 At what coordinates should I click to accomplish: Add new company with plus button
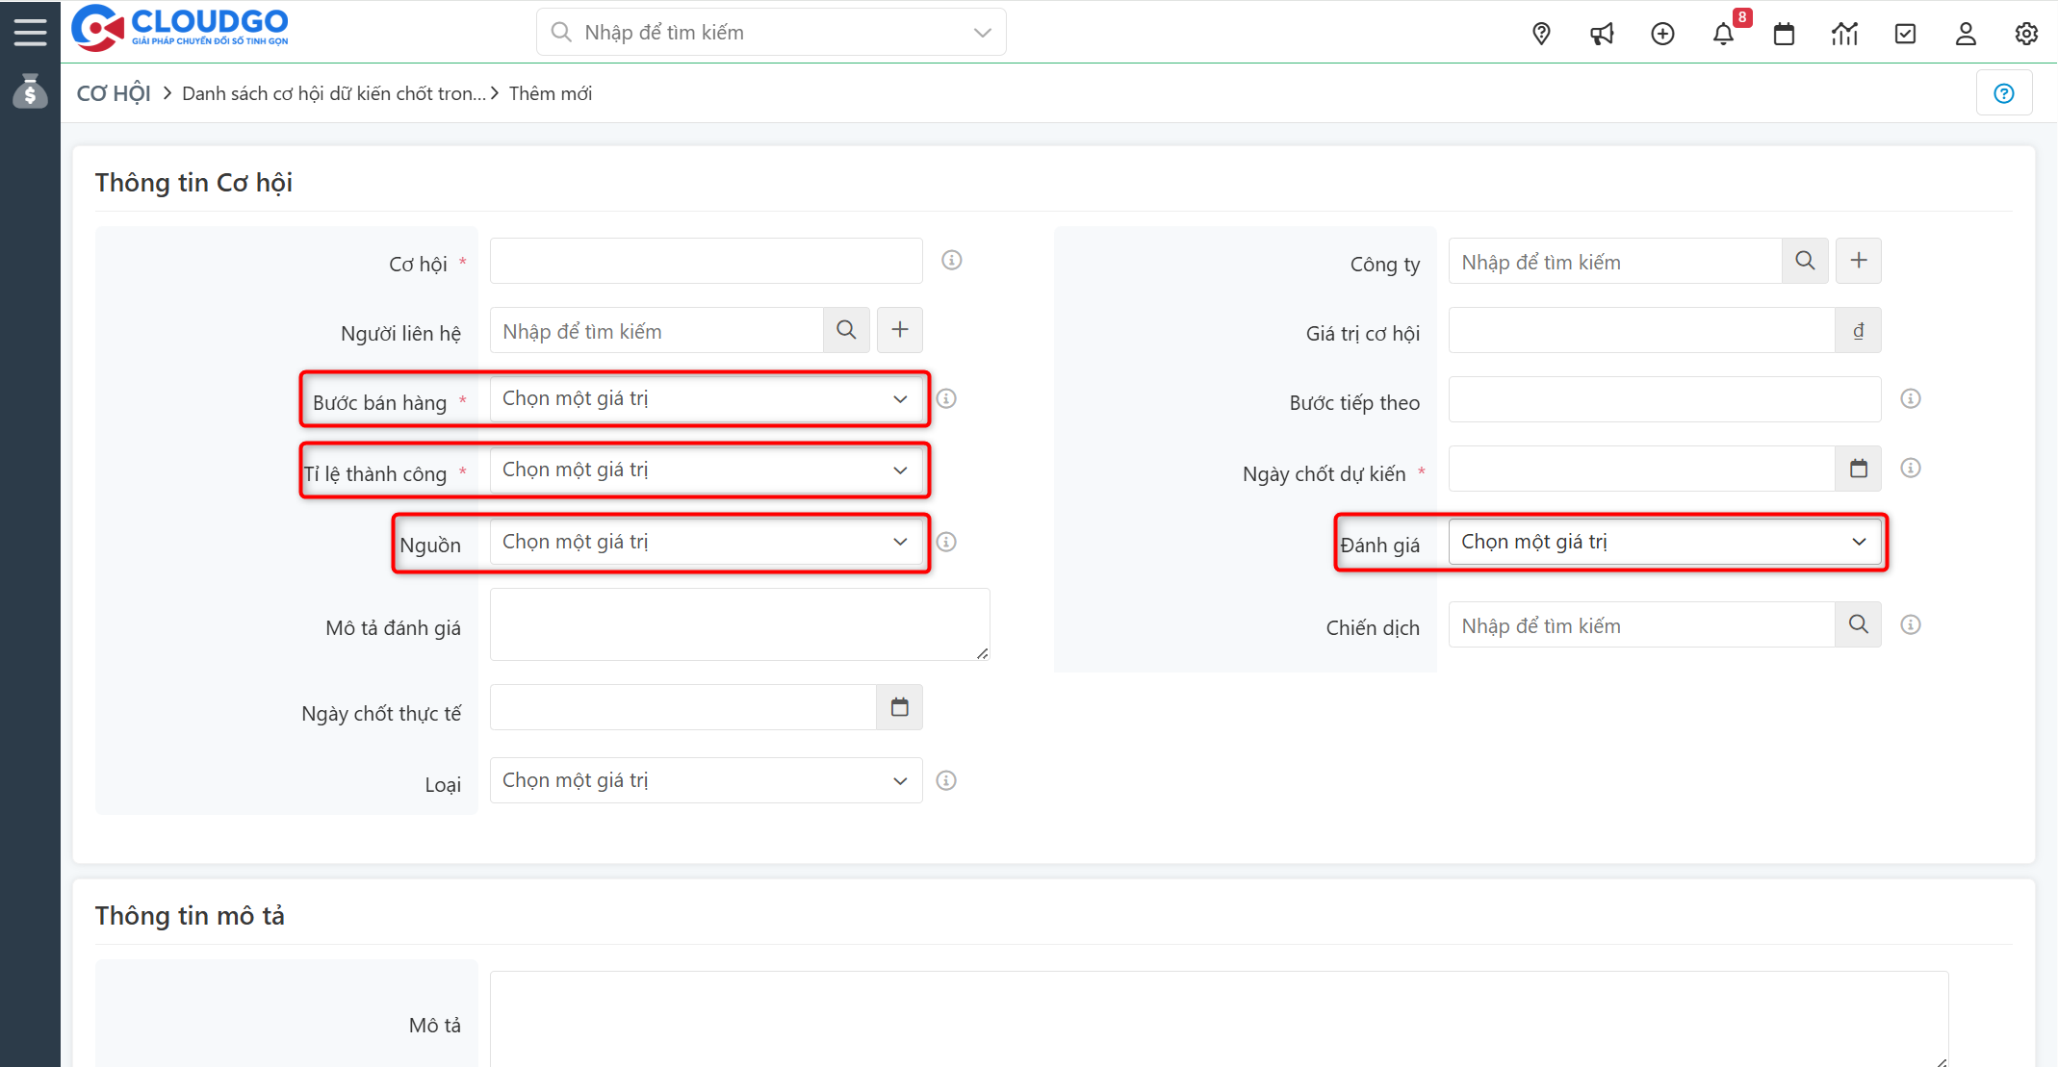(1859, 261)
